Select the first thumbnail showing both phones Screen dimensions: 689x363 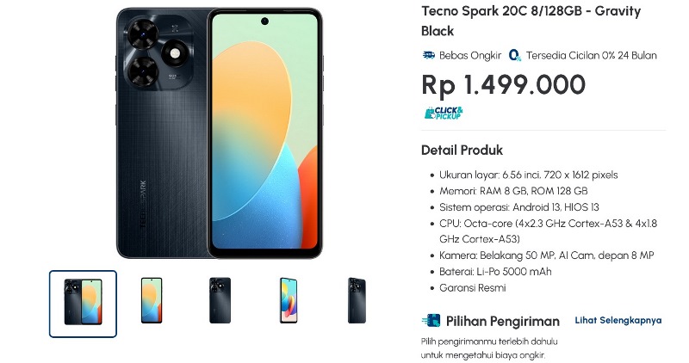coord(83,304)
